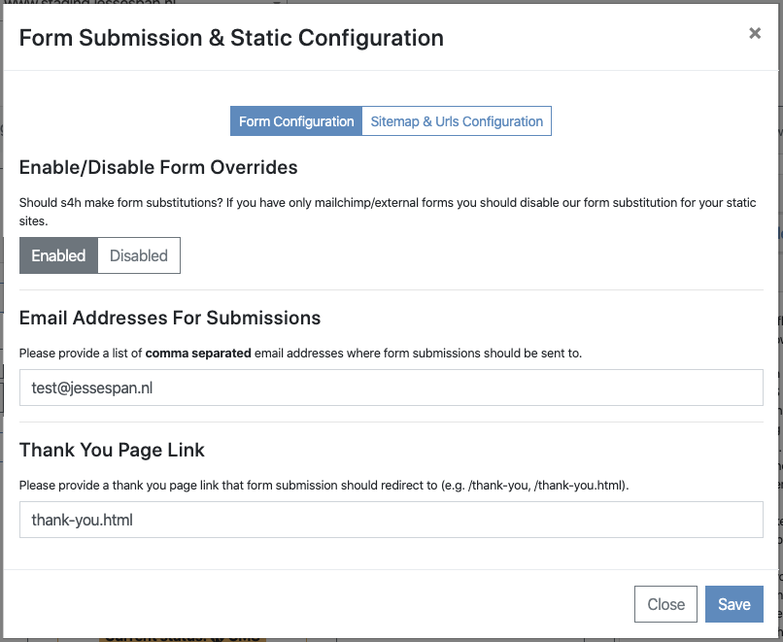Dismiss the dialog with the X icon
Image resolution: width=783 pixels, height=642 pixels.
pos(755,33)
